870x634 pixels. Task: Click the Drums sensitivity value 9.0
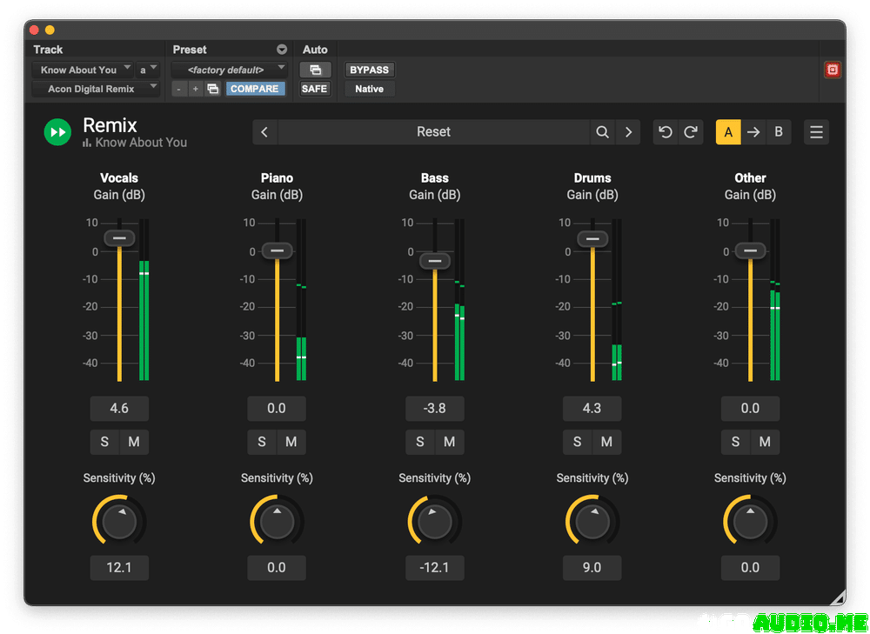click(x=592, y=568)
